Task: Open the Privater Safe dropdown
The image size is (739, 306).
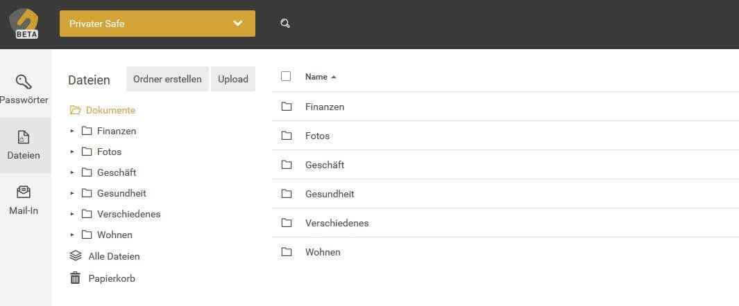Action: (x=158, y=24)
